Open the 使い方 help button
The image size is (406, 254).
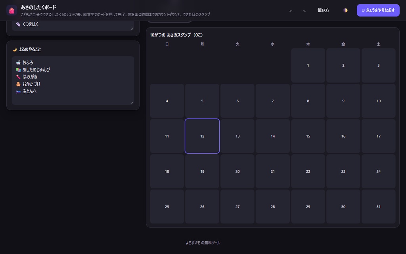coord(323,10)
